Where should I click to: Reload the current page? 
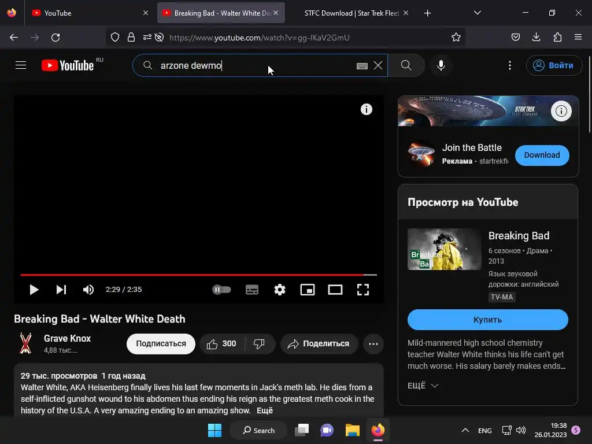(x=55, y=38)
